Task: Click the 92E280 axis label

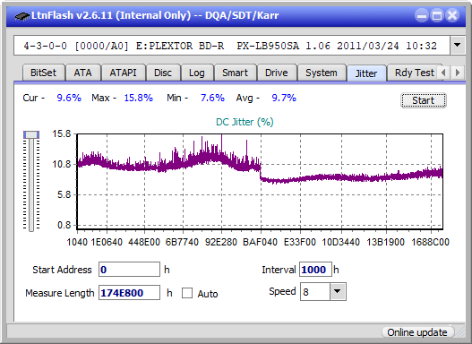Action: (221, 242)
